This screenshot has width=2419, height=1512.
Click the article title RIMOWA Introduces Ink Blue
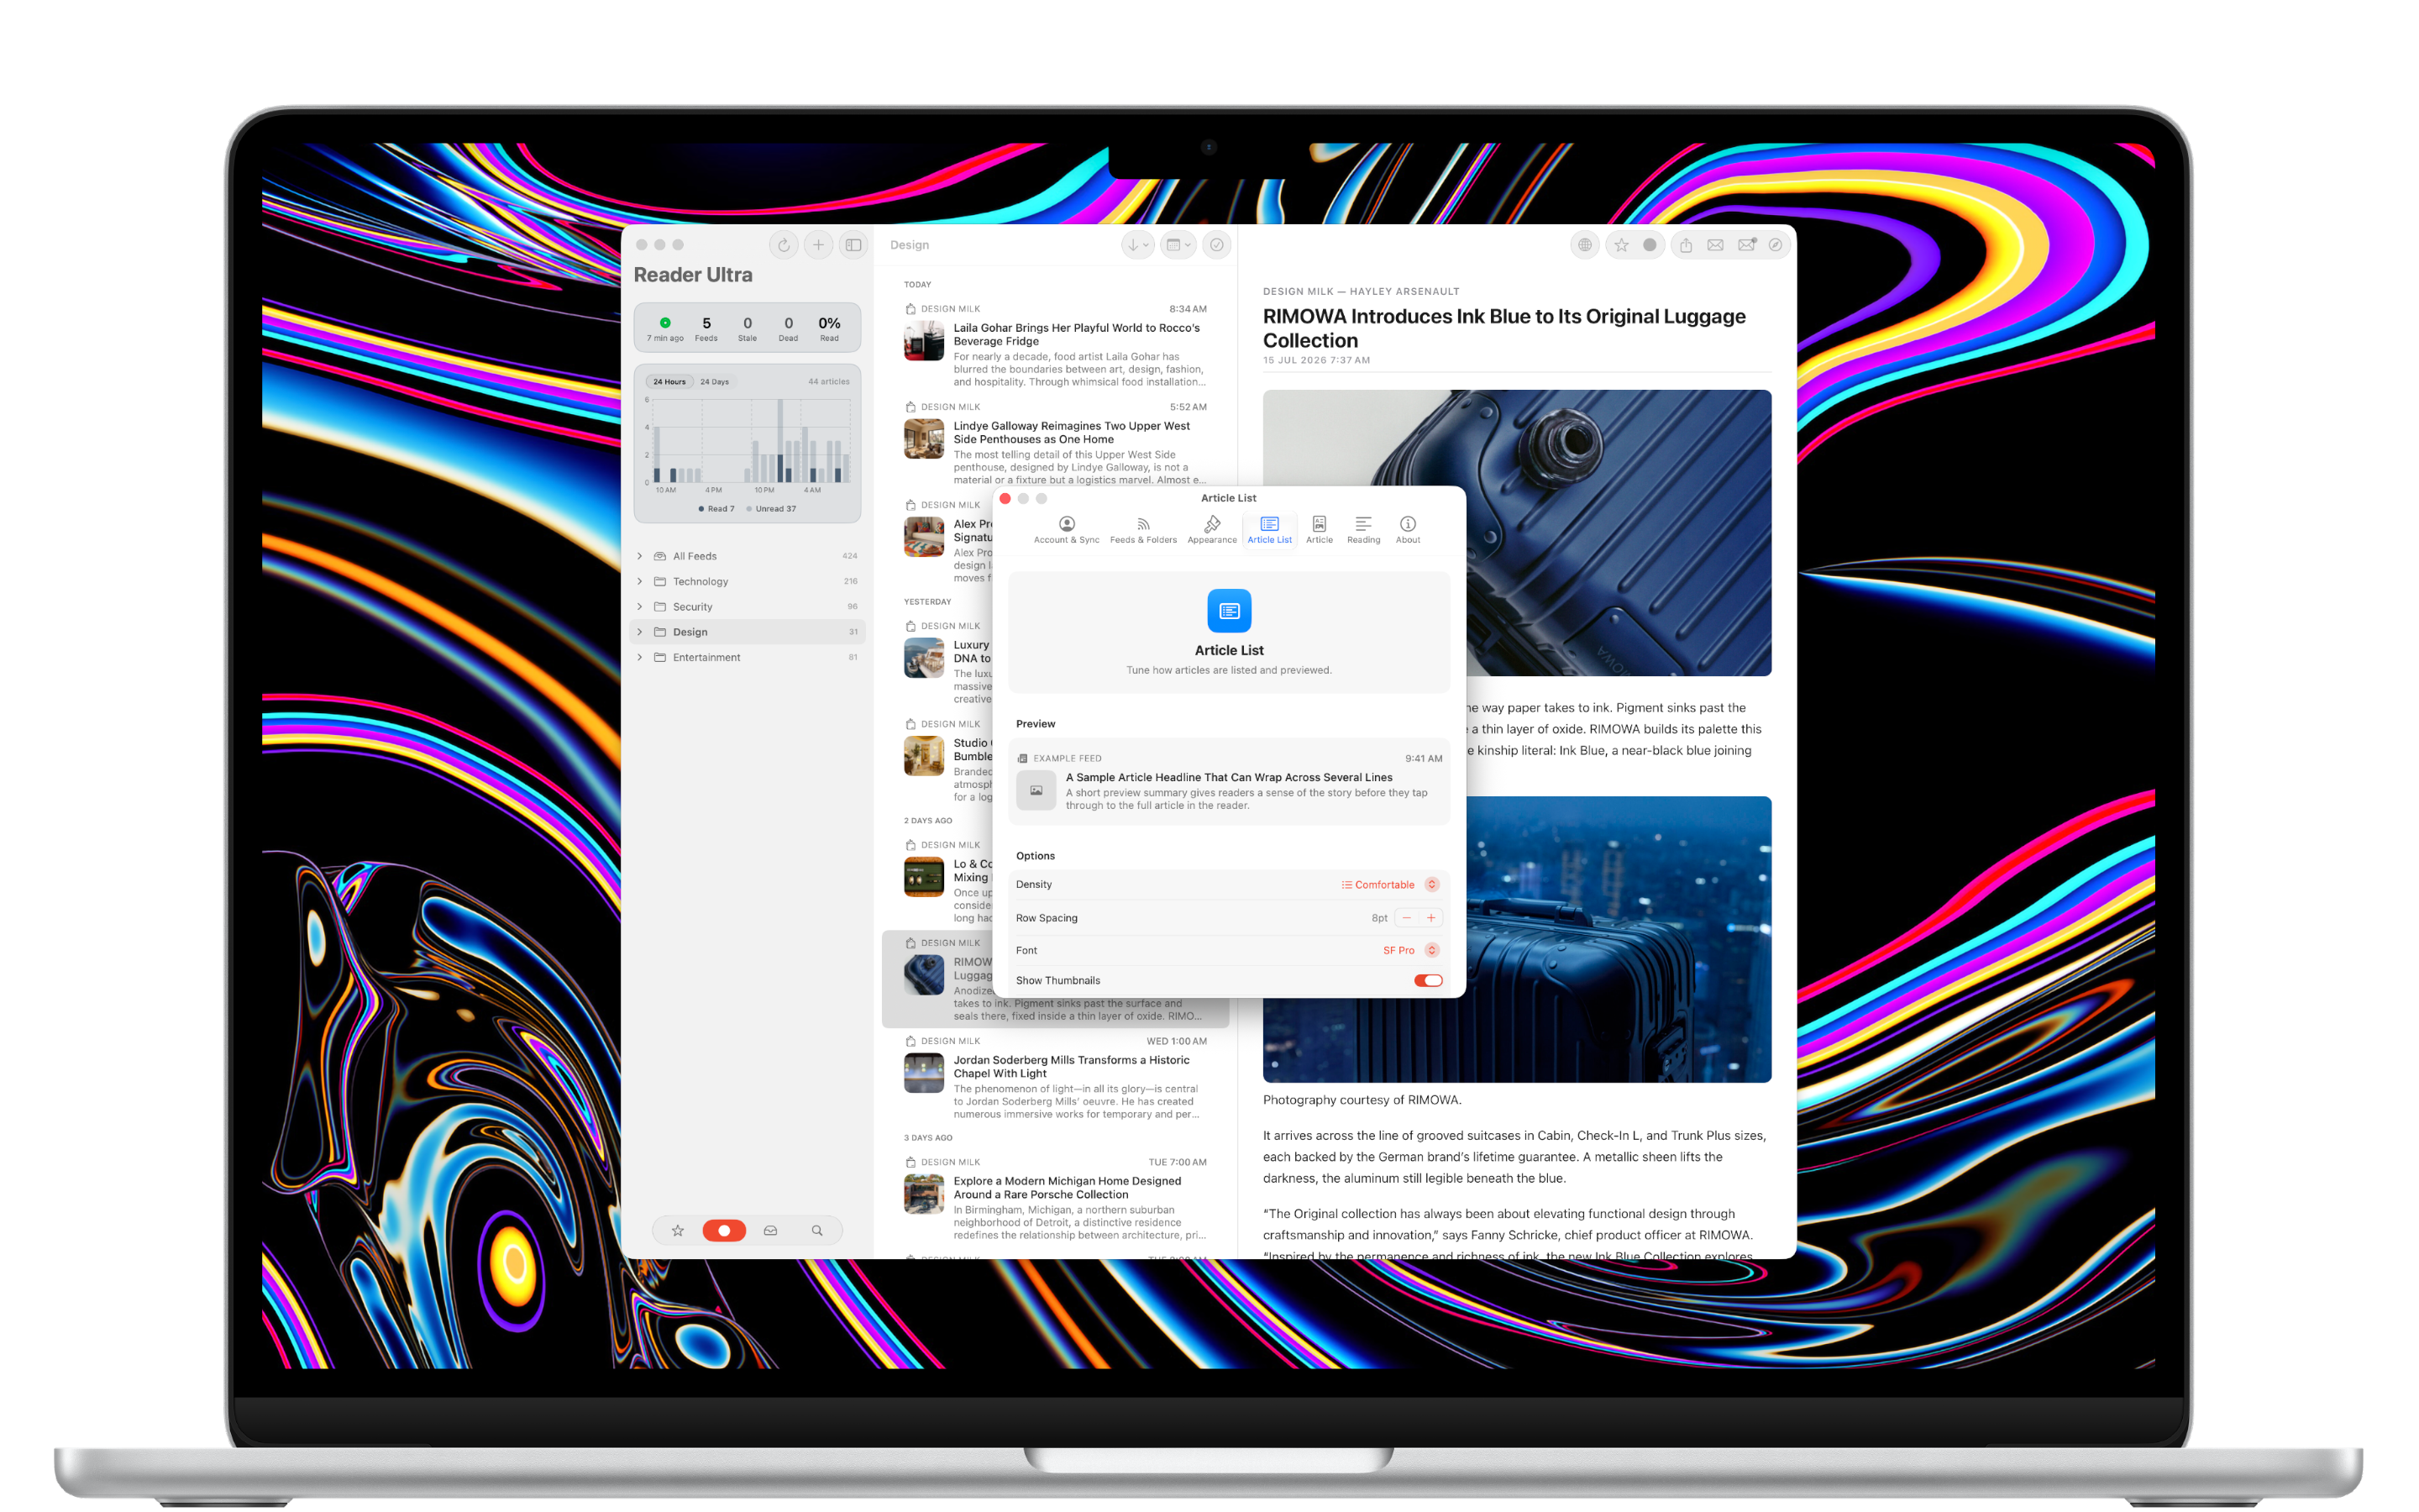(1503, 328)
